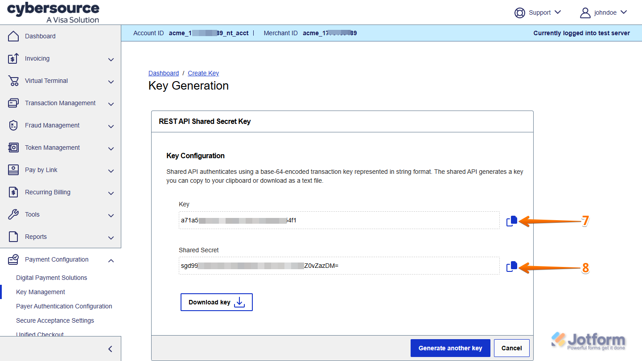Click the Invoicing icon in sidebar
642x361 pixels.
[x=13, y=58]
